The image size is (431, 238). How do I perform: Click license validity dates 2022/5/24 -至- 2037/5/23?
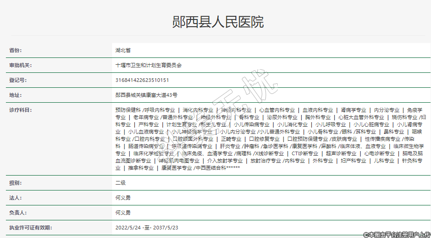(147, 227)
